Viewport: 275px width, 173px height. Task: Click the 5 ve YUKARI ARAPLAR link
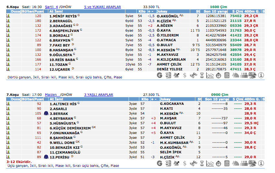[x=102, y=6]
